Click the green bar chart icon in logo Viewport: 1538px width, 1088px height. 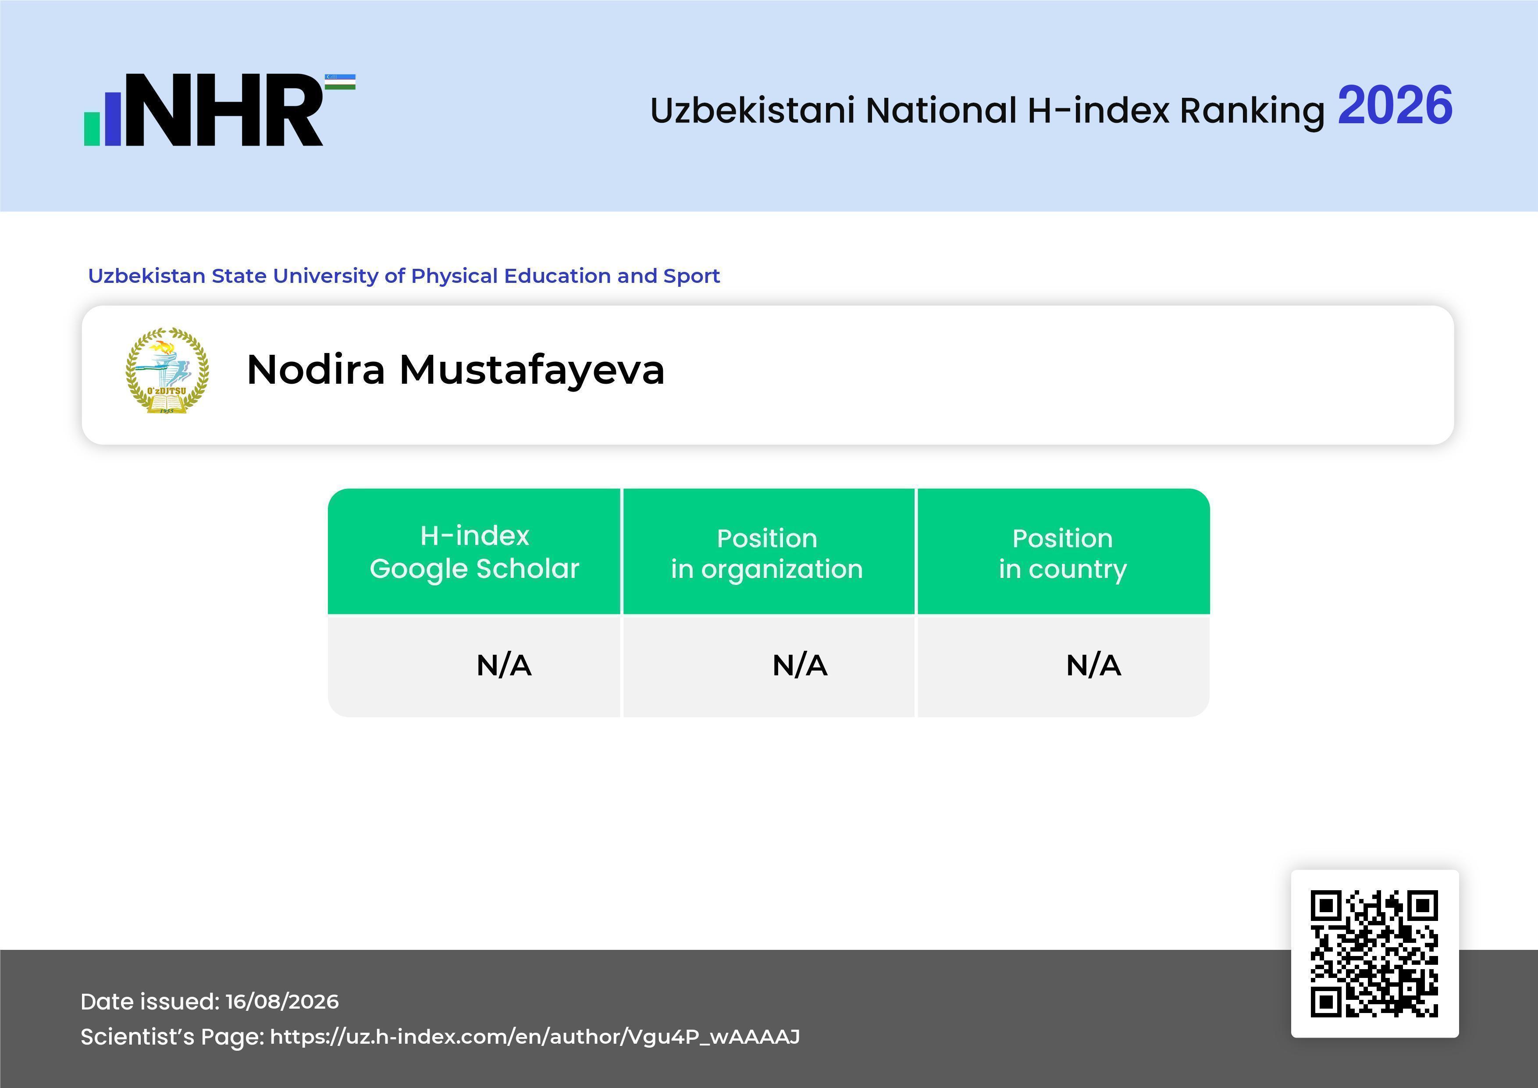92,128
